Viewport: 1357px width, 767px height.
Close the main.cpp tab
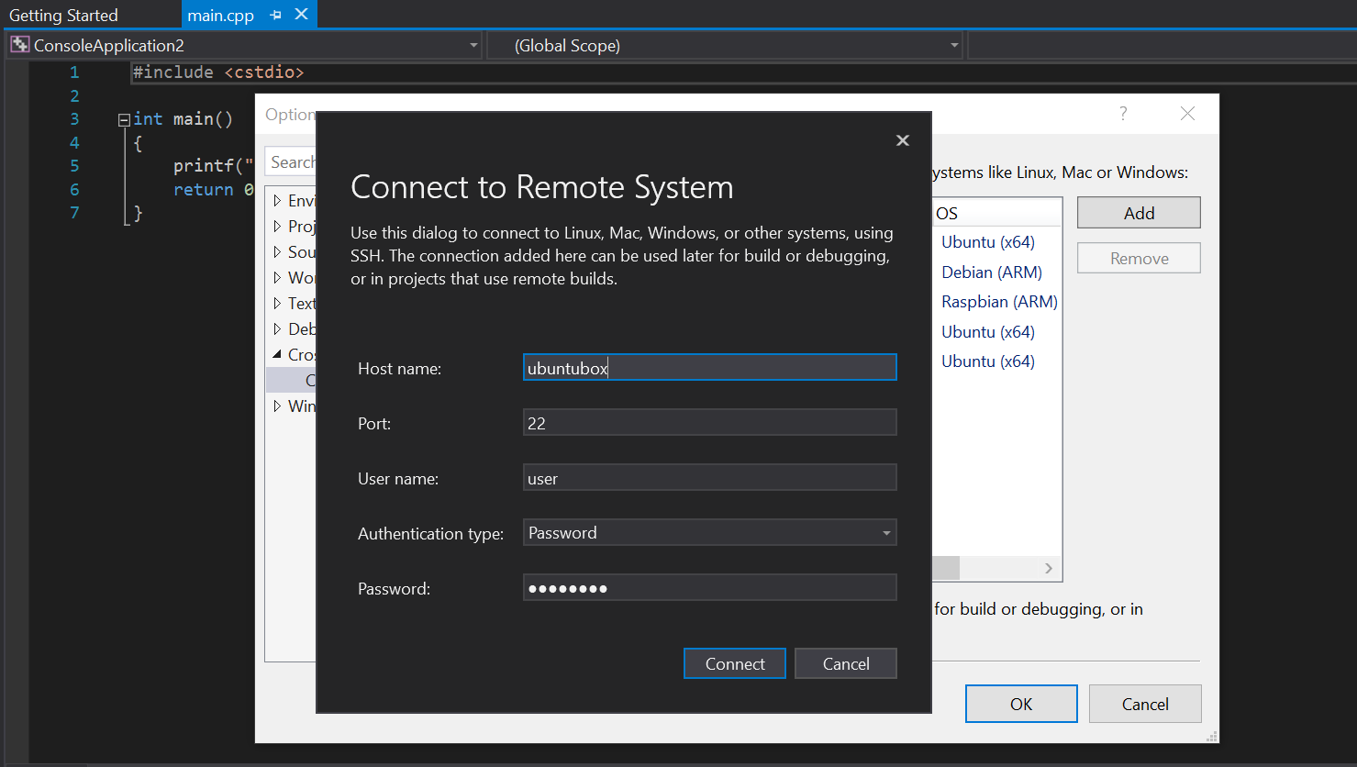(301, 15)
